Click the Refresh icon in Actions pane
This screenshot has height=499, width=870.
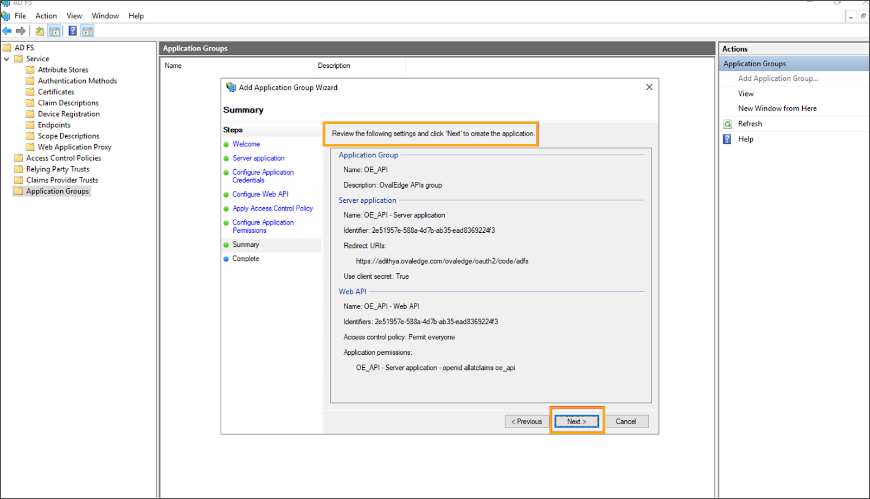pyautogui.click(x=727, y=124)
